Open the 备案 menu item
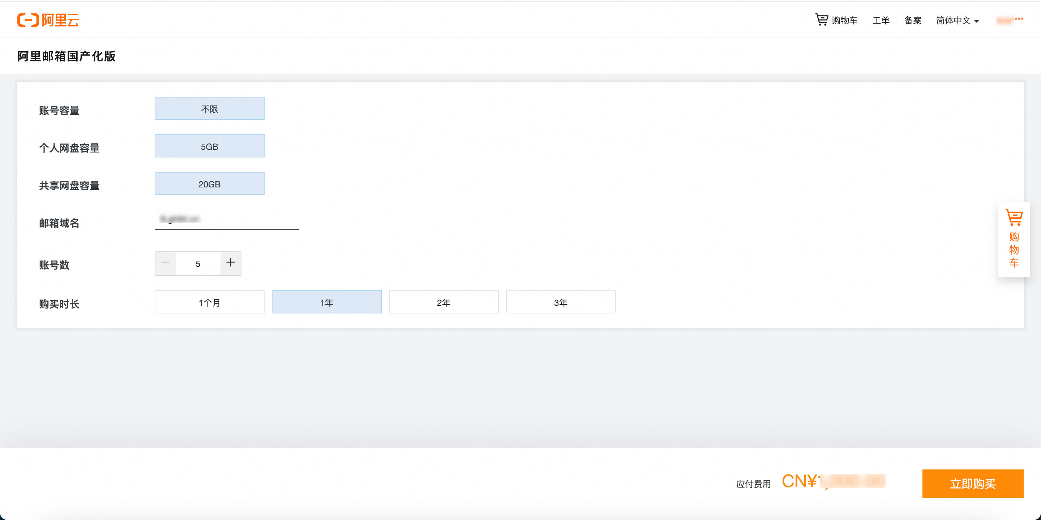 [913, 20]
